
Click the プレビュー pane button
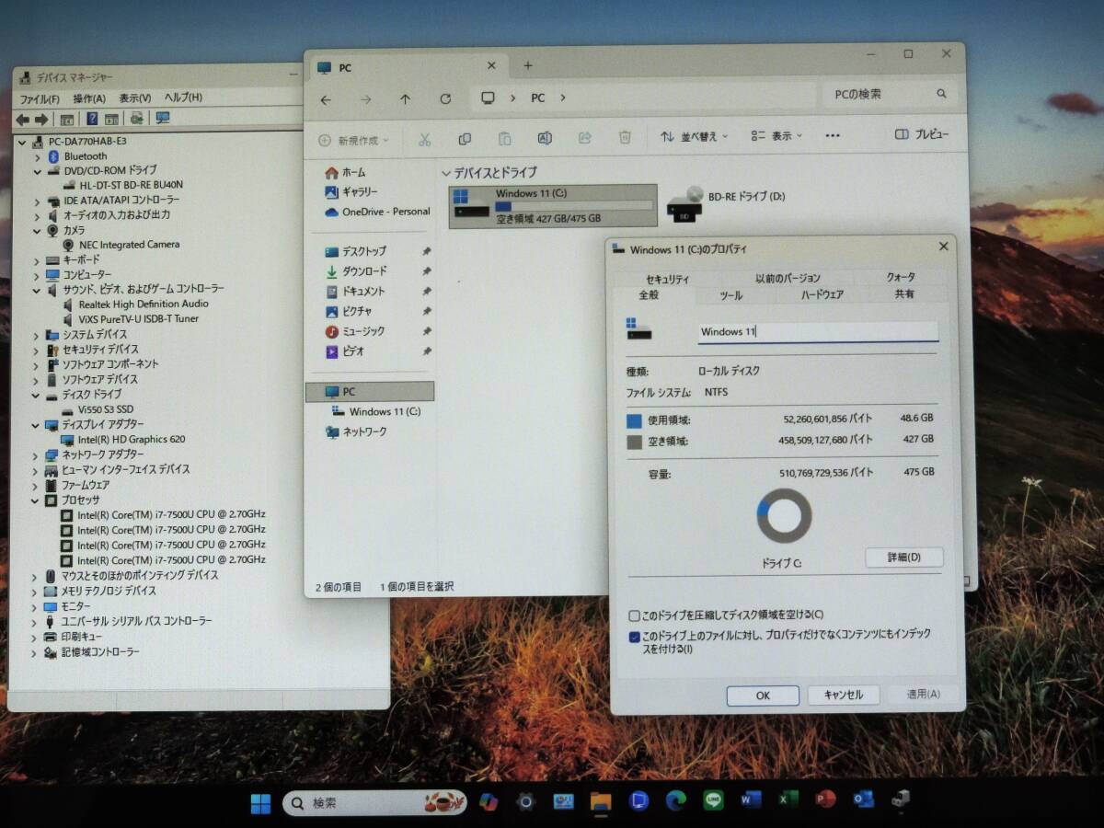(x=922, y=134)
